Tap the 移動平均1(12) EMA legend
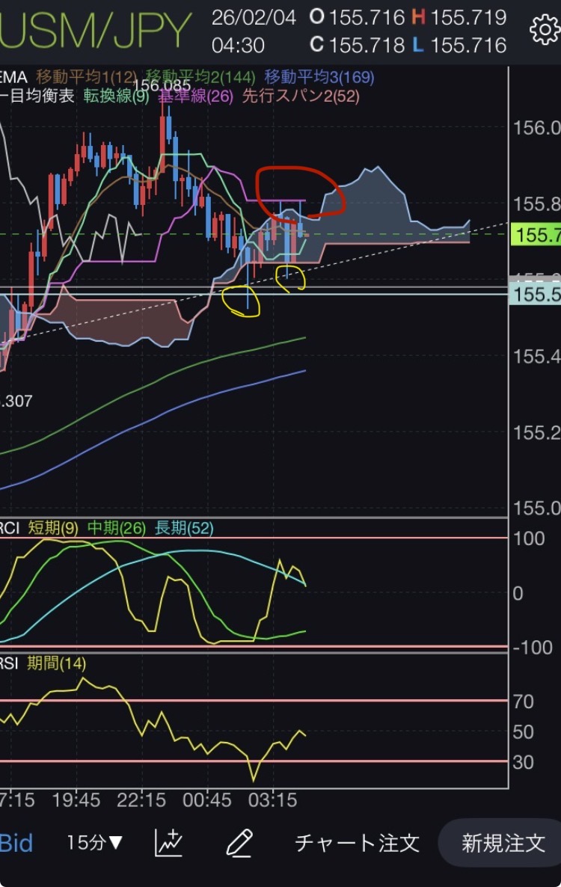561x887 pixels. [87, 76]
